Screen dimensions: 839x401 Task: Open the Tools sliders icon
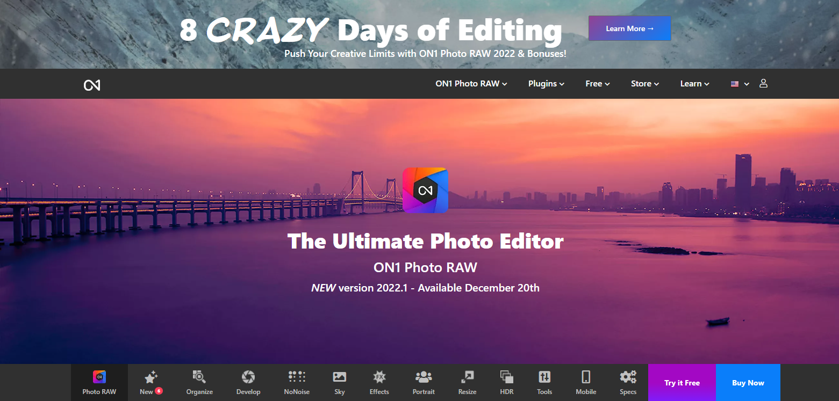[x=544, y=377]
